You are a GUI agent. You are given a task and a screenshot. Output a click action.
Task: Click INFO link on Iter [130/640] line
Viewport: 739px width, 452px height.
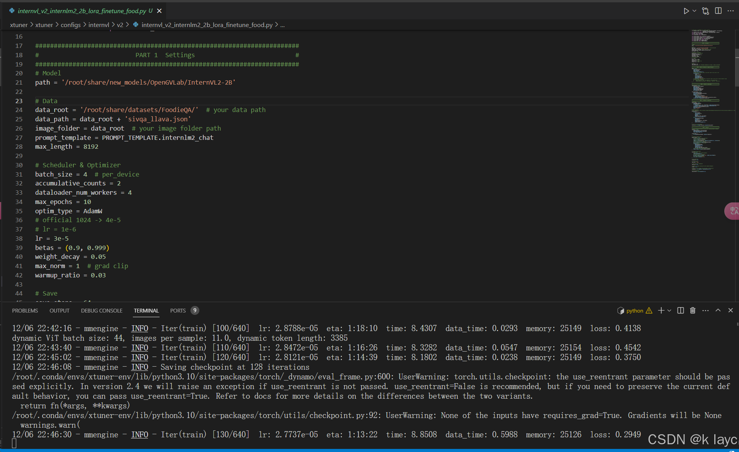(139, 435)
